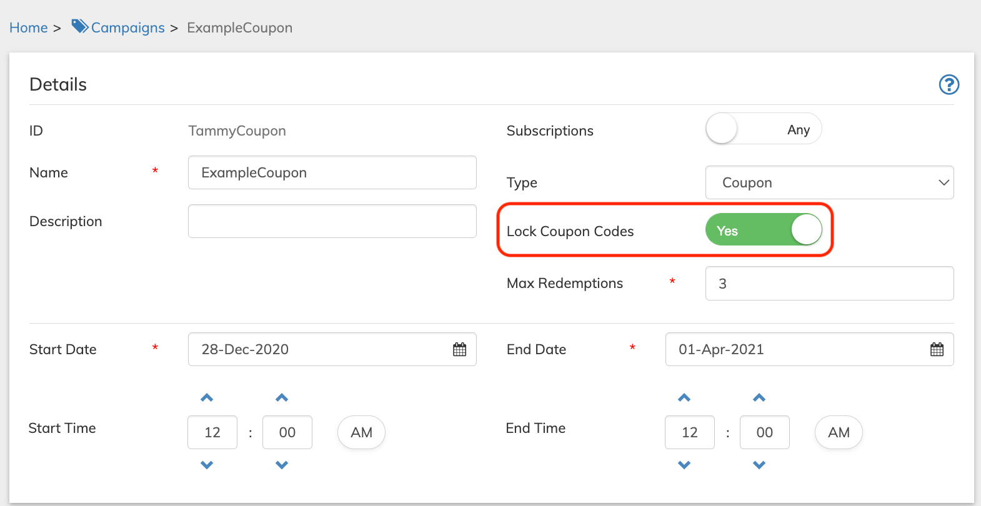The image size is (981, 506).
Task: Click the End Time hour box
Action: (690, 432)
